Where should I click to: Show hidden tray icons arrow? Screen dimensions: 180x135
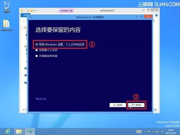pos(145,132)
